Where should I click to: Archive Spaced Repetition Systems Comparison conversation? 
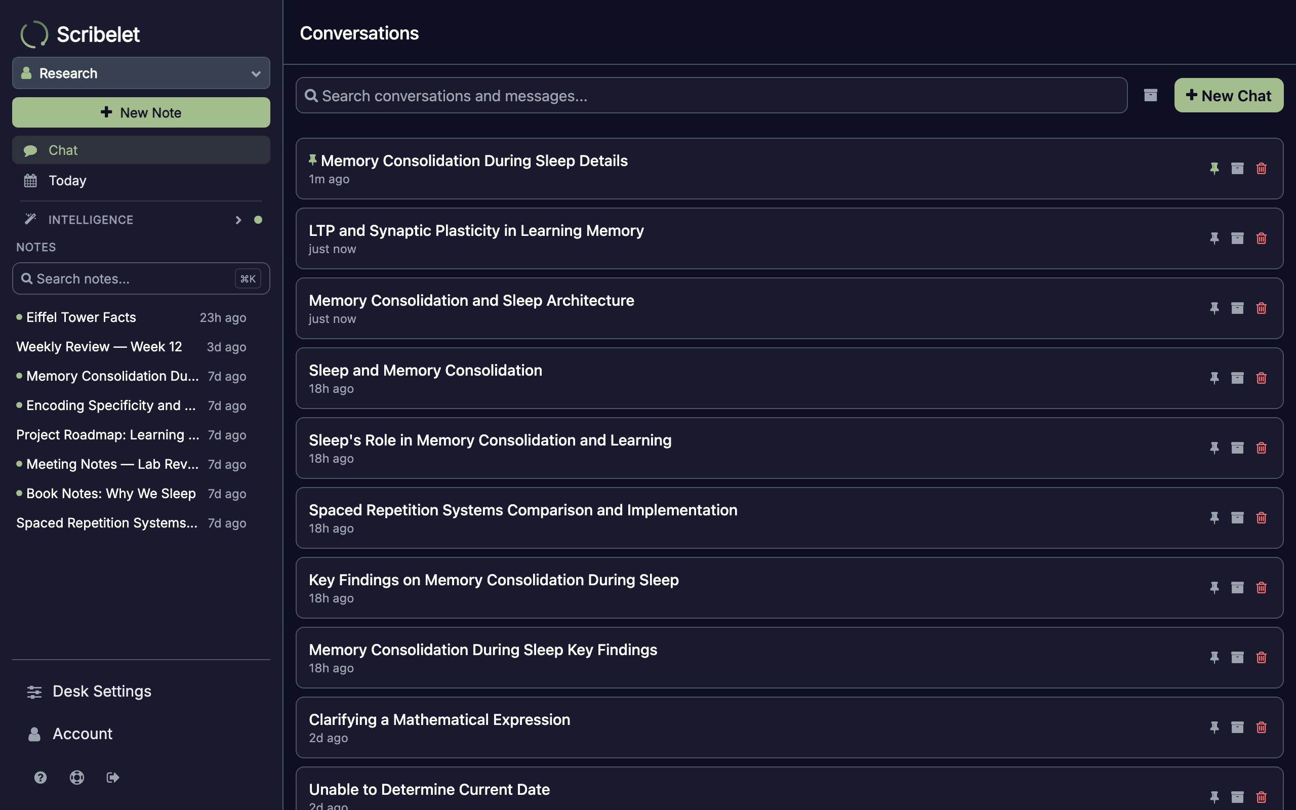pyautogui.click(x=1237, y=517)
